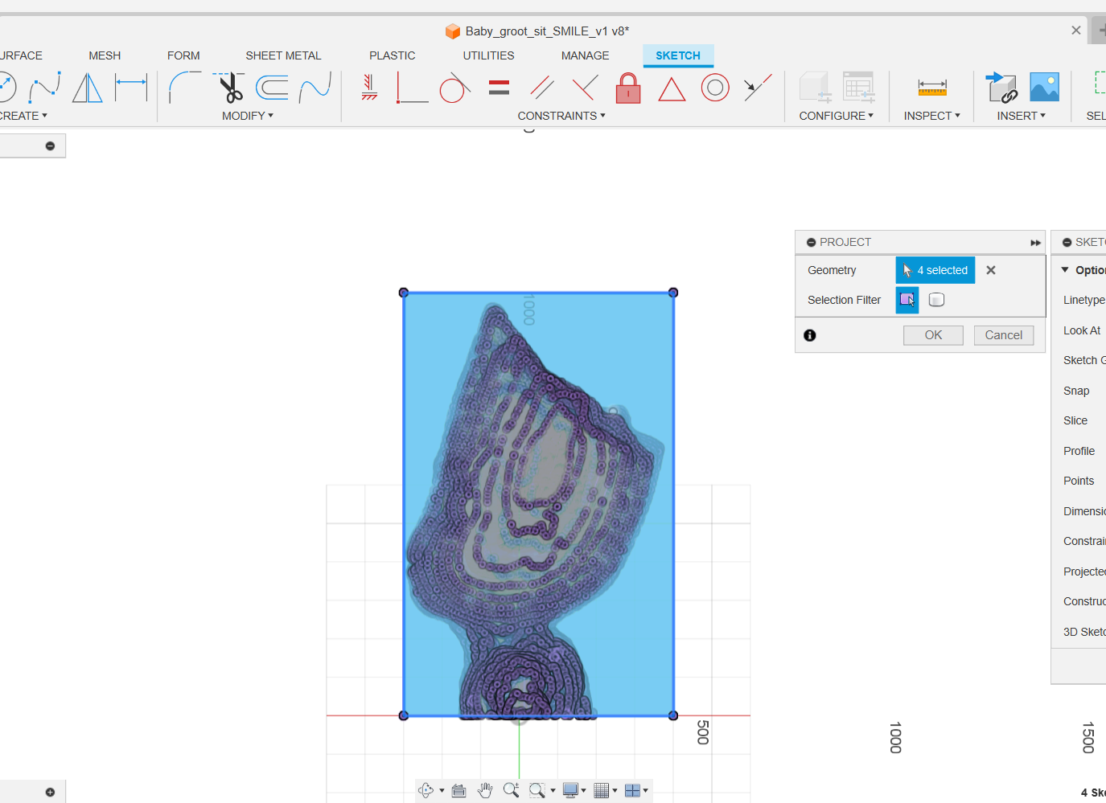Collapse the browser panel minus button
This screenshot has width=1106, height=803.
coord(50,145)
